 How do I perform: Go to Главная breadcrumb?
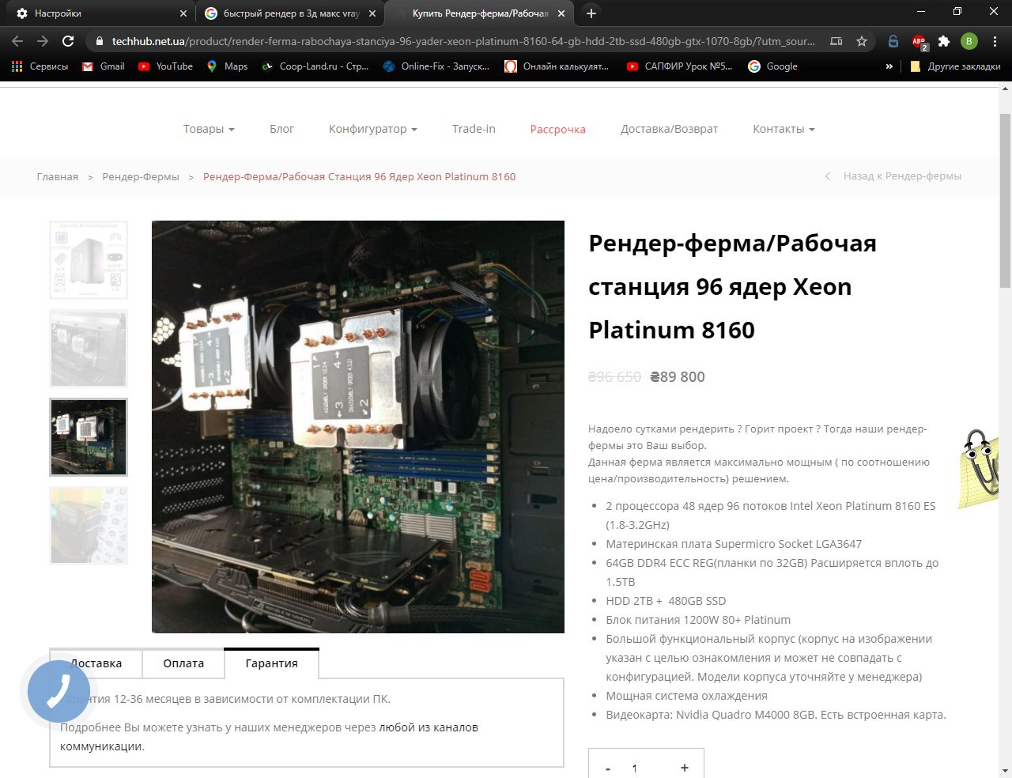point(58,177)
